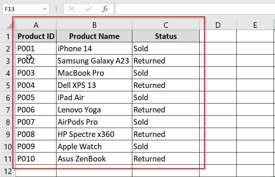Select Returned status for Dell XPS 13
275x177 pixels.
pos(166,85)
